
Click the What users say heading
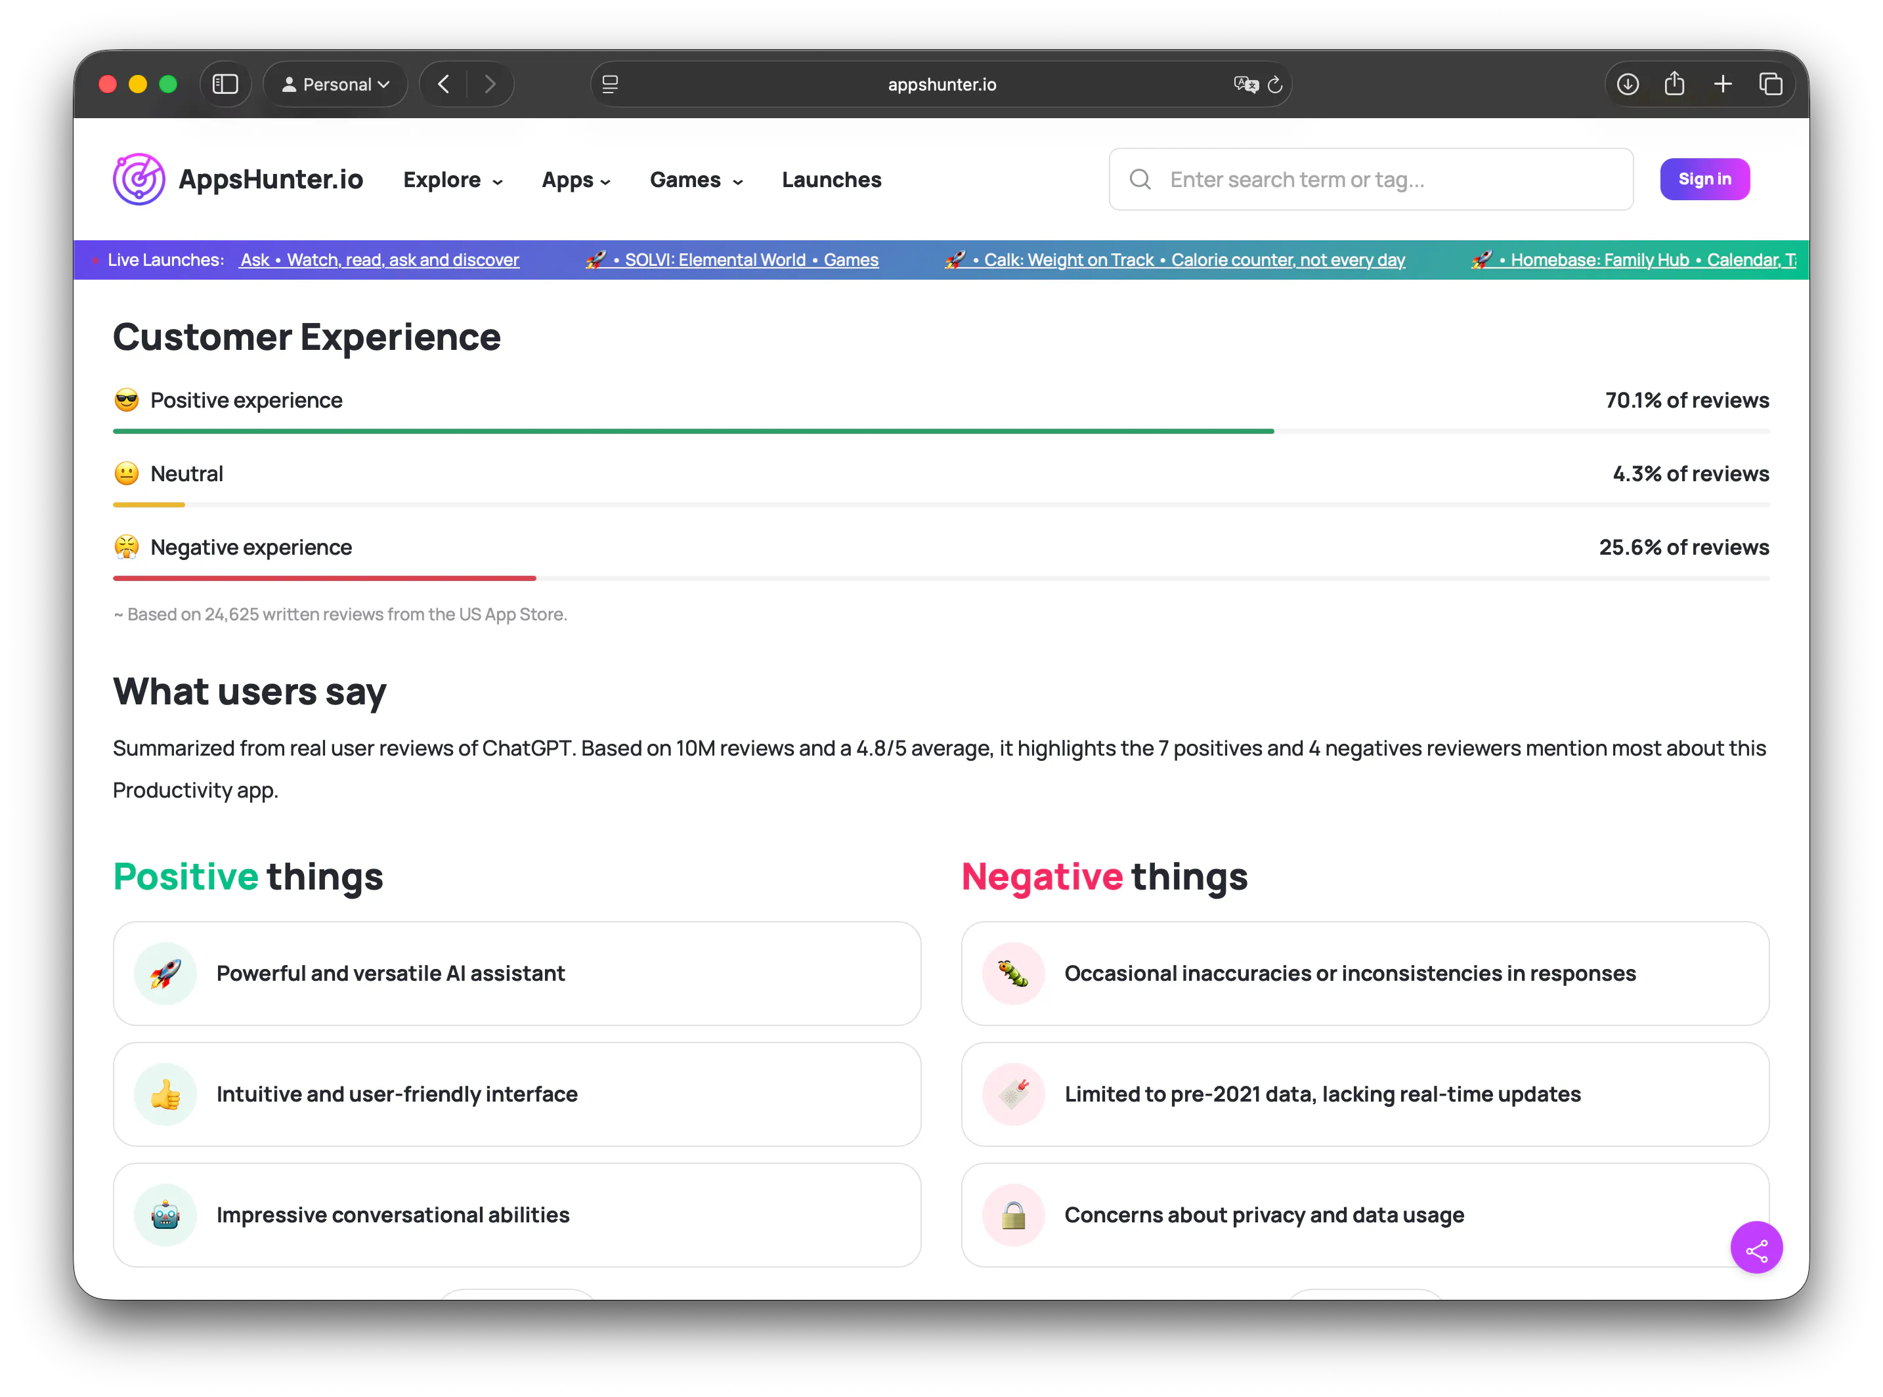point(249,692)
